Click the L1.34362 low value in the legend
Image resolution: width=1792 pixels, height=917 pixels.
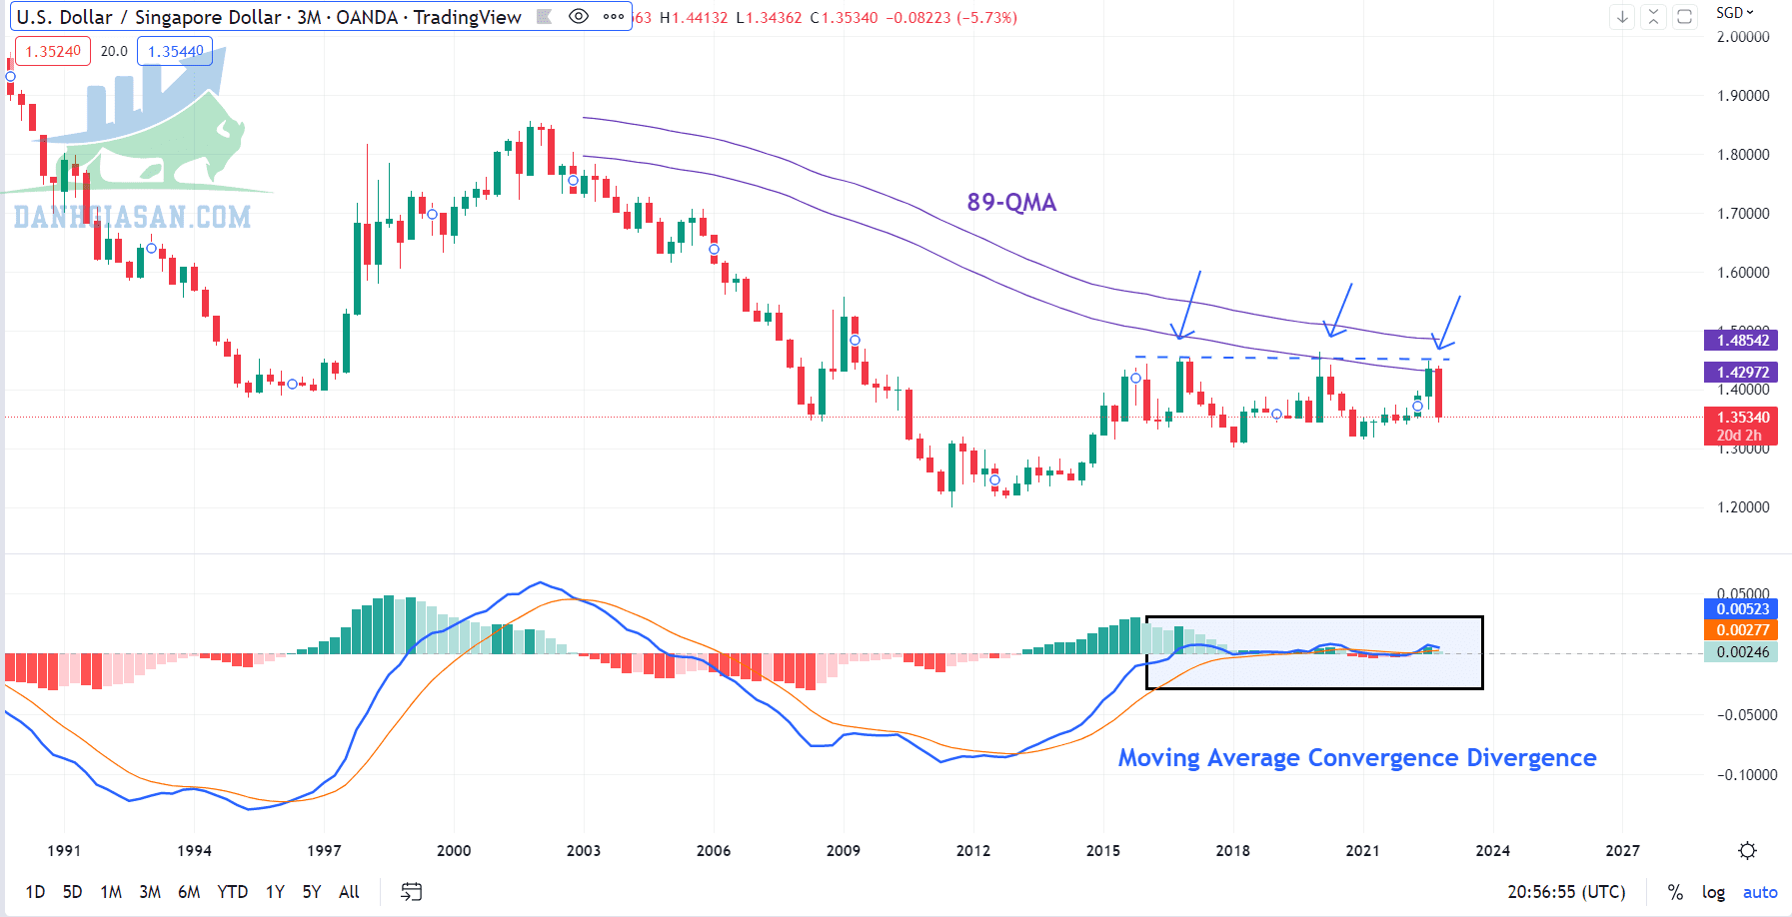(x=769, y=18)
